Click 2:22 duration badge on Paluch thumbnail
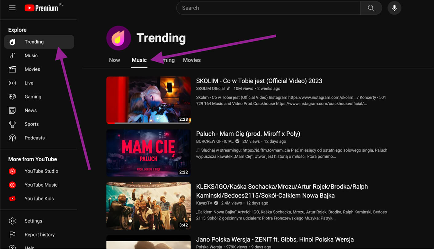Image resolution: width=434 pixels, height=249 pixels. (x=184, y=172)
